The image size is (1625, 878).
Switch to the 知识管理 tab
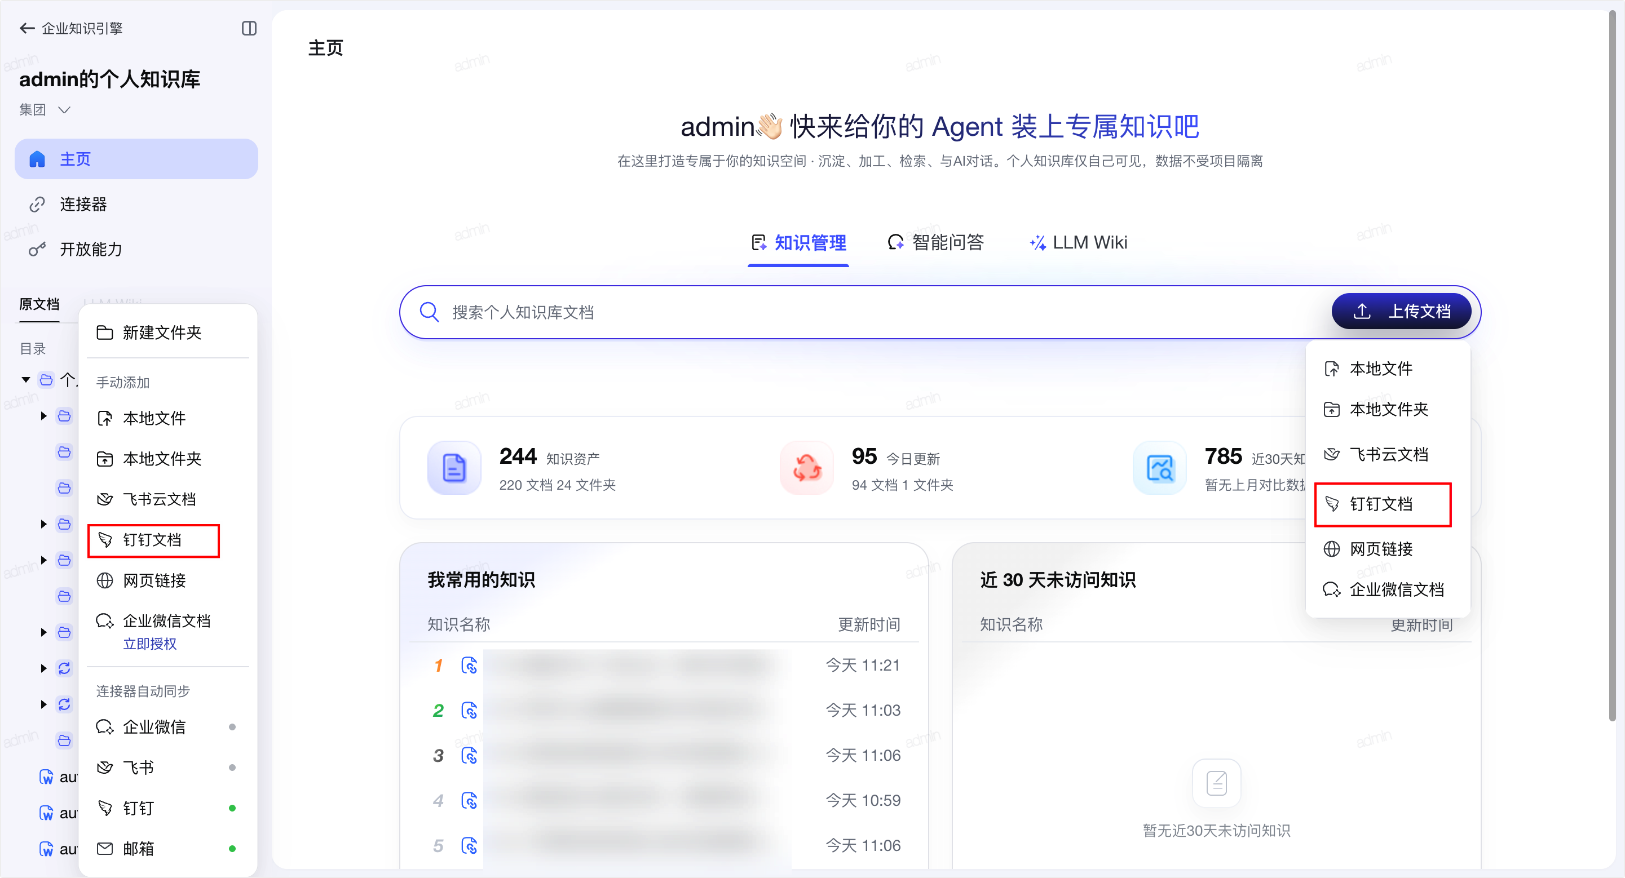pos(798,243)
